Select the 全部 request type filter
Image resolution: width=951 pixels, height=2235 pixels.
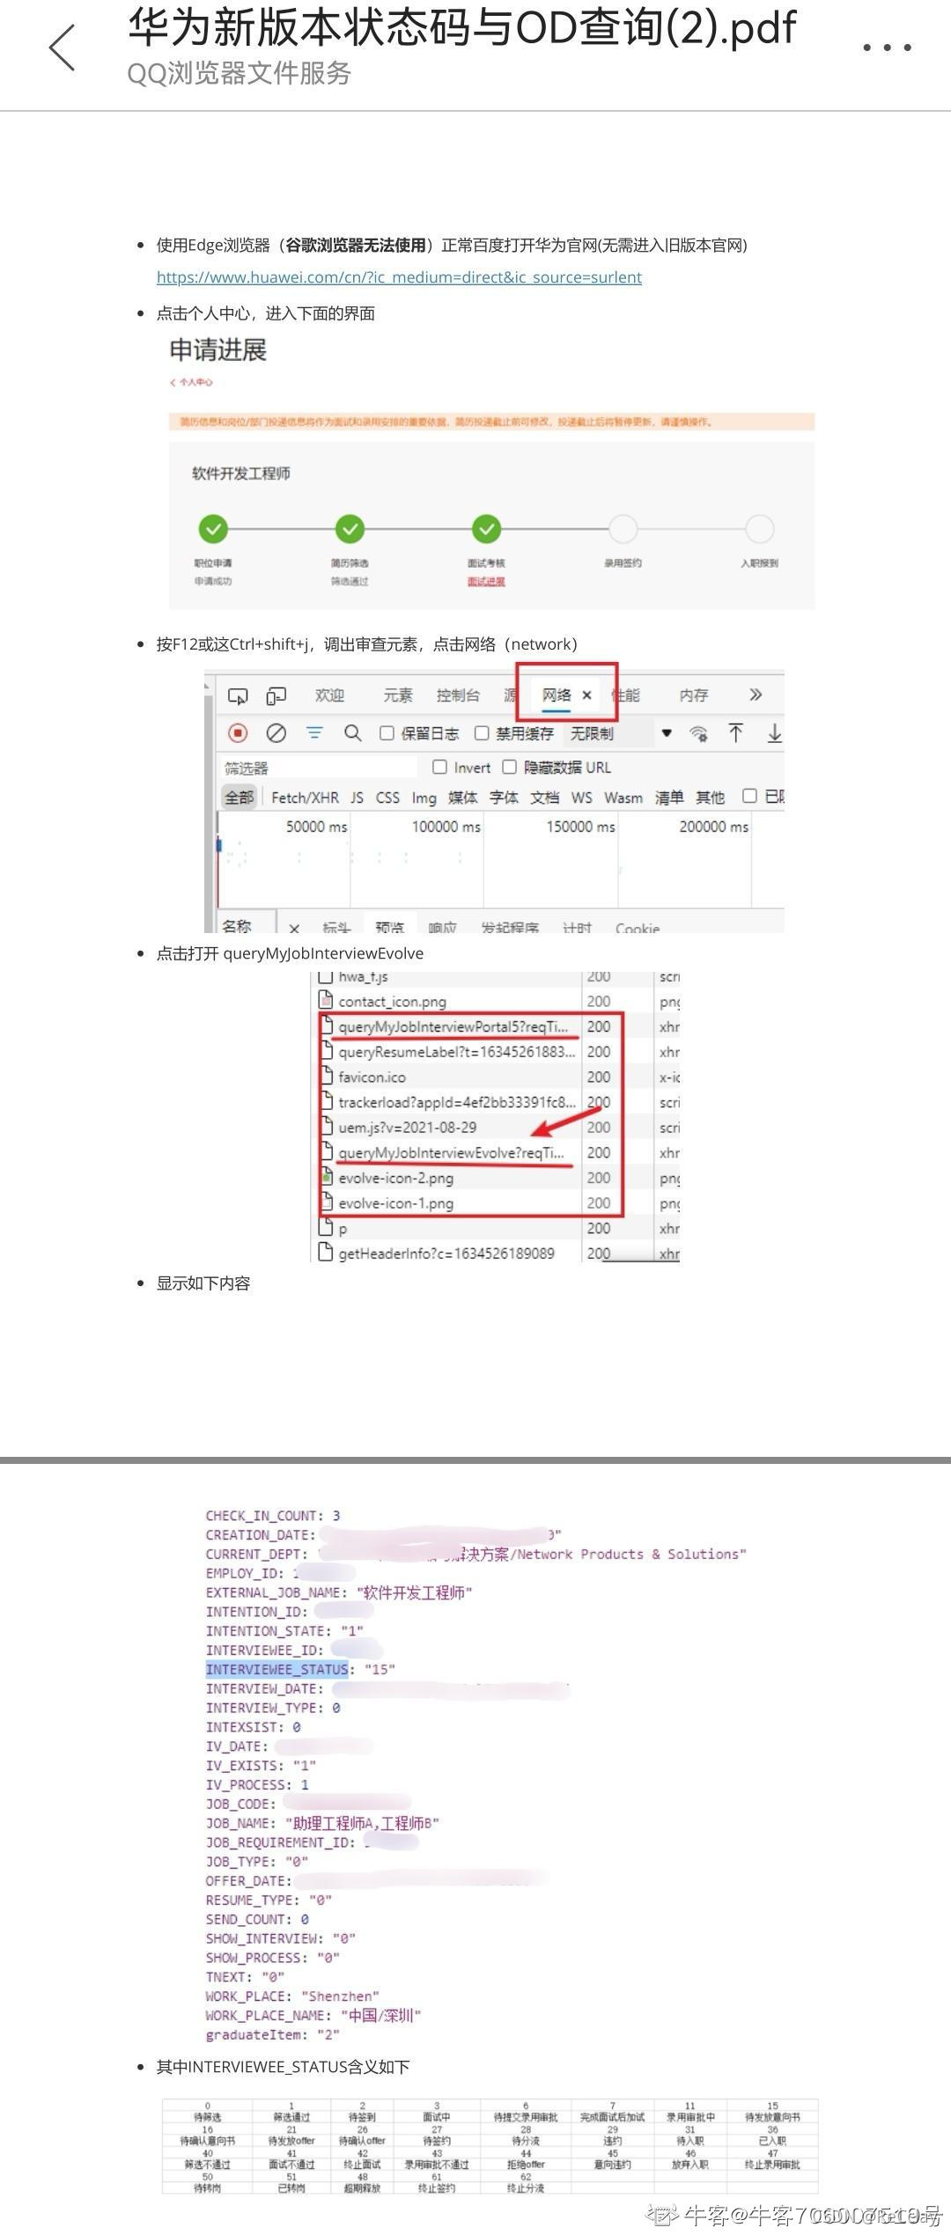[239, 798]
